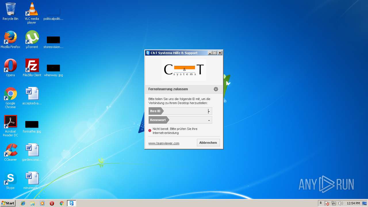Screen dimensions: 368x207
Task: Open Chrome from the taskbar
Action: click(x=62, y=203)
